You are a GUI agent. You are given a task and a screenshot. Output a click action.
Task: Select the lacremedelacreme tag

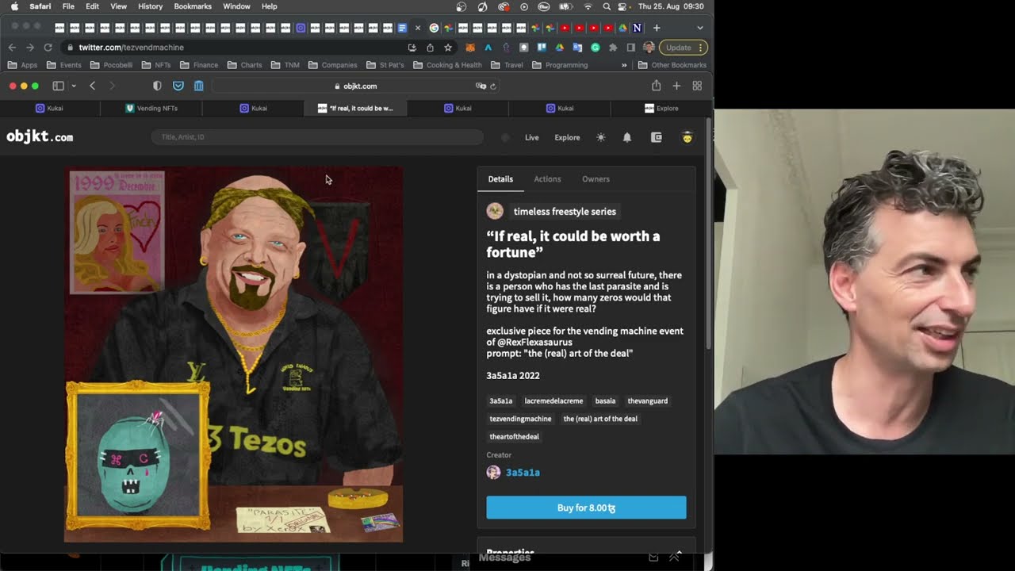tap(553, 401)
